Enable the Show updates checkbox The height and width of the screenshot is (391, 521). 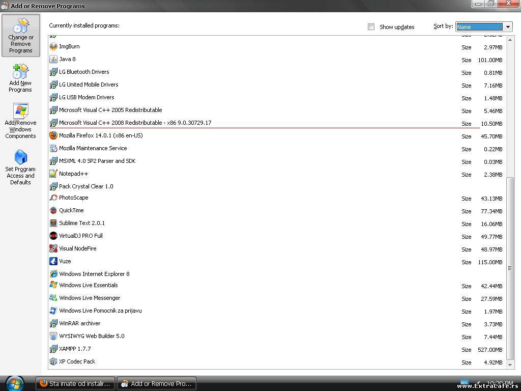[x=371, y=27]
